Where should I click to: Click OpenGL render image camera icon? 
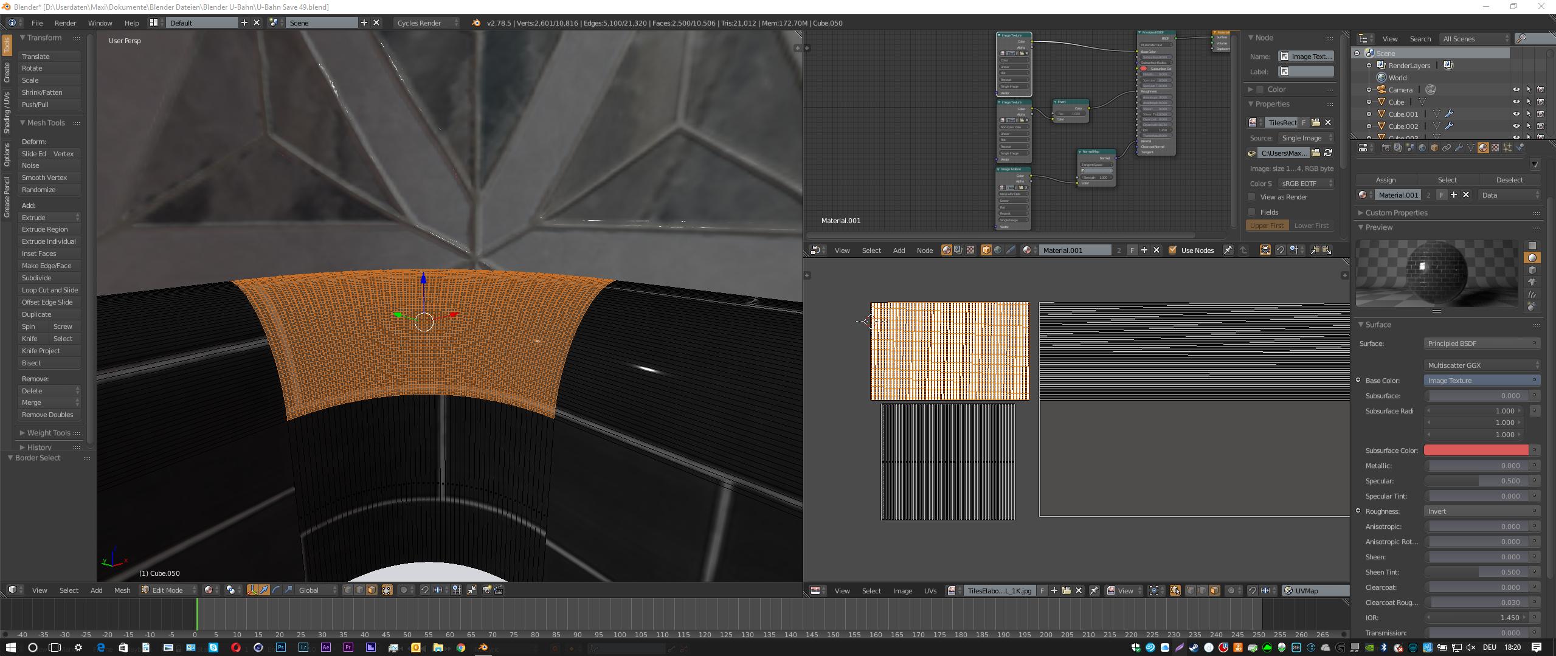click(x=487, y=590)
